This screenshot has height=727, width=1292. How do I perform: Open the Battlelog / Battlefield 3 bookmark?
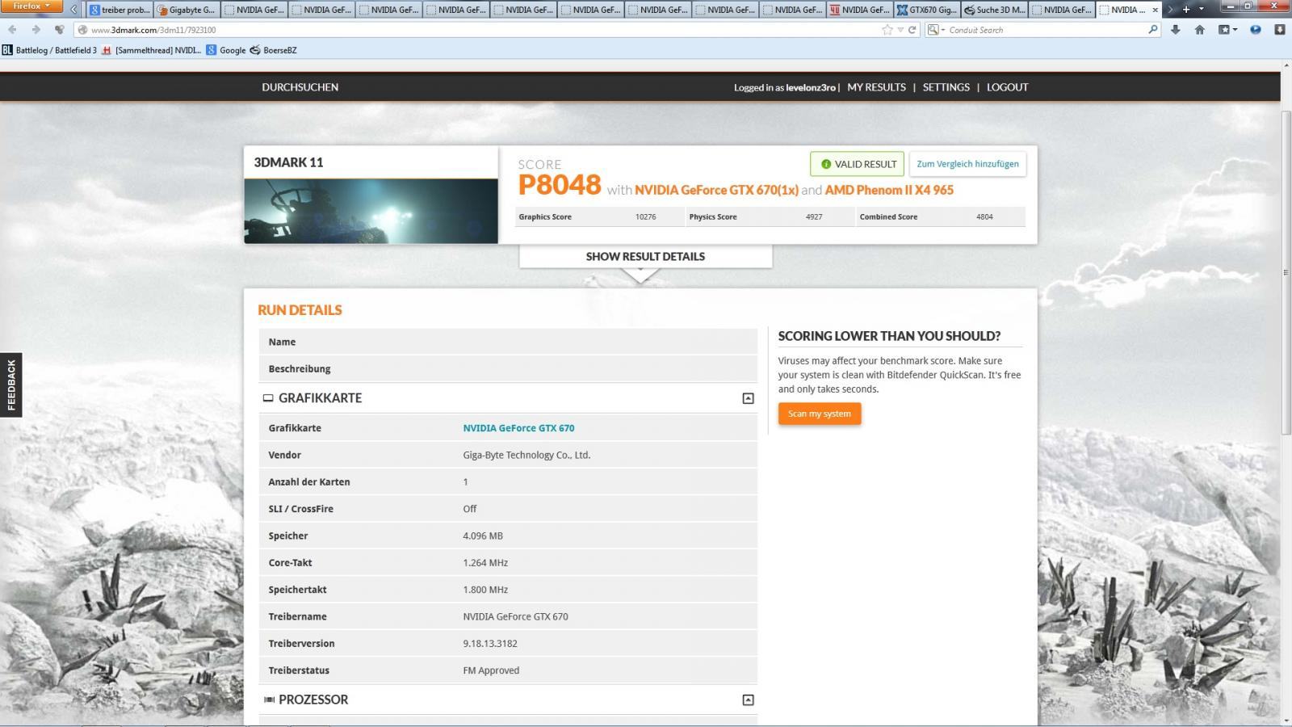coord(49,50)
